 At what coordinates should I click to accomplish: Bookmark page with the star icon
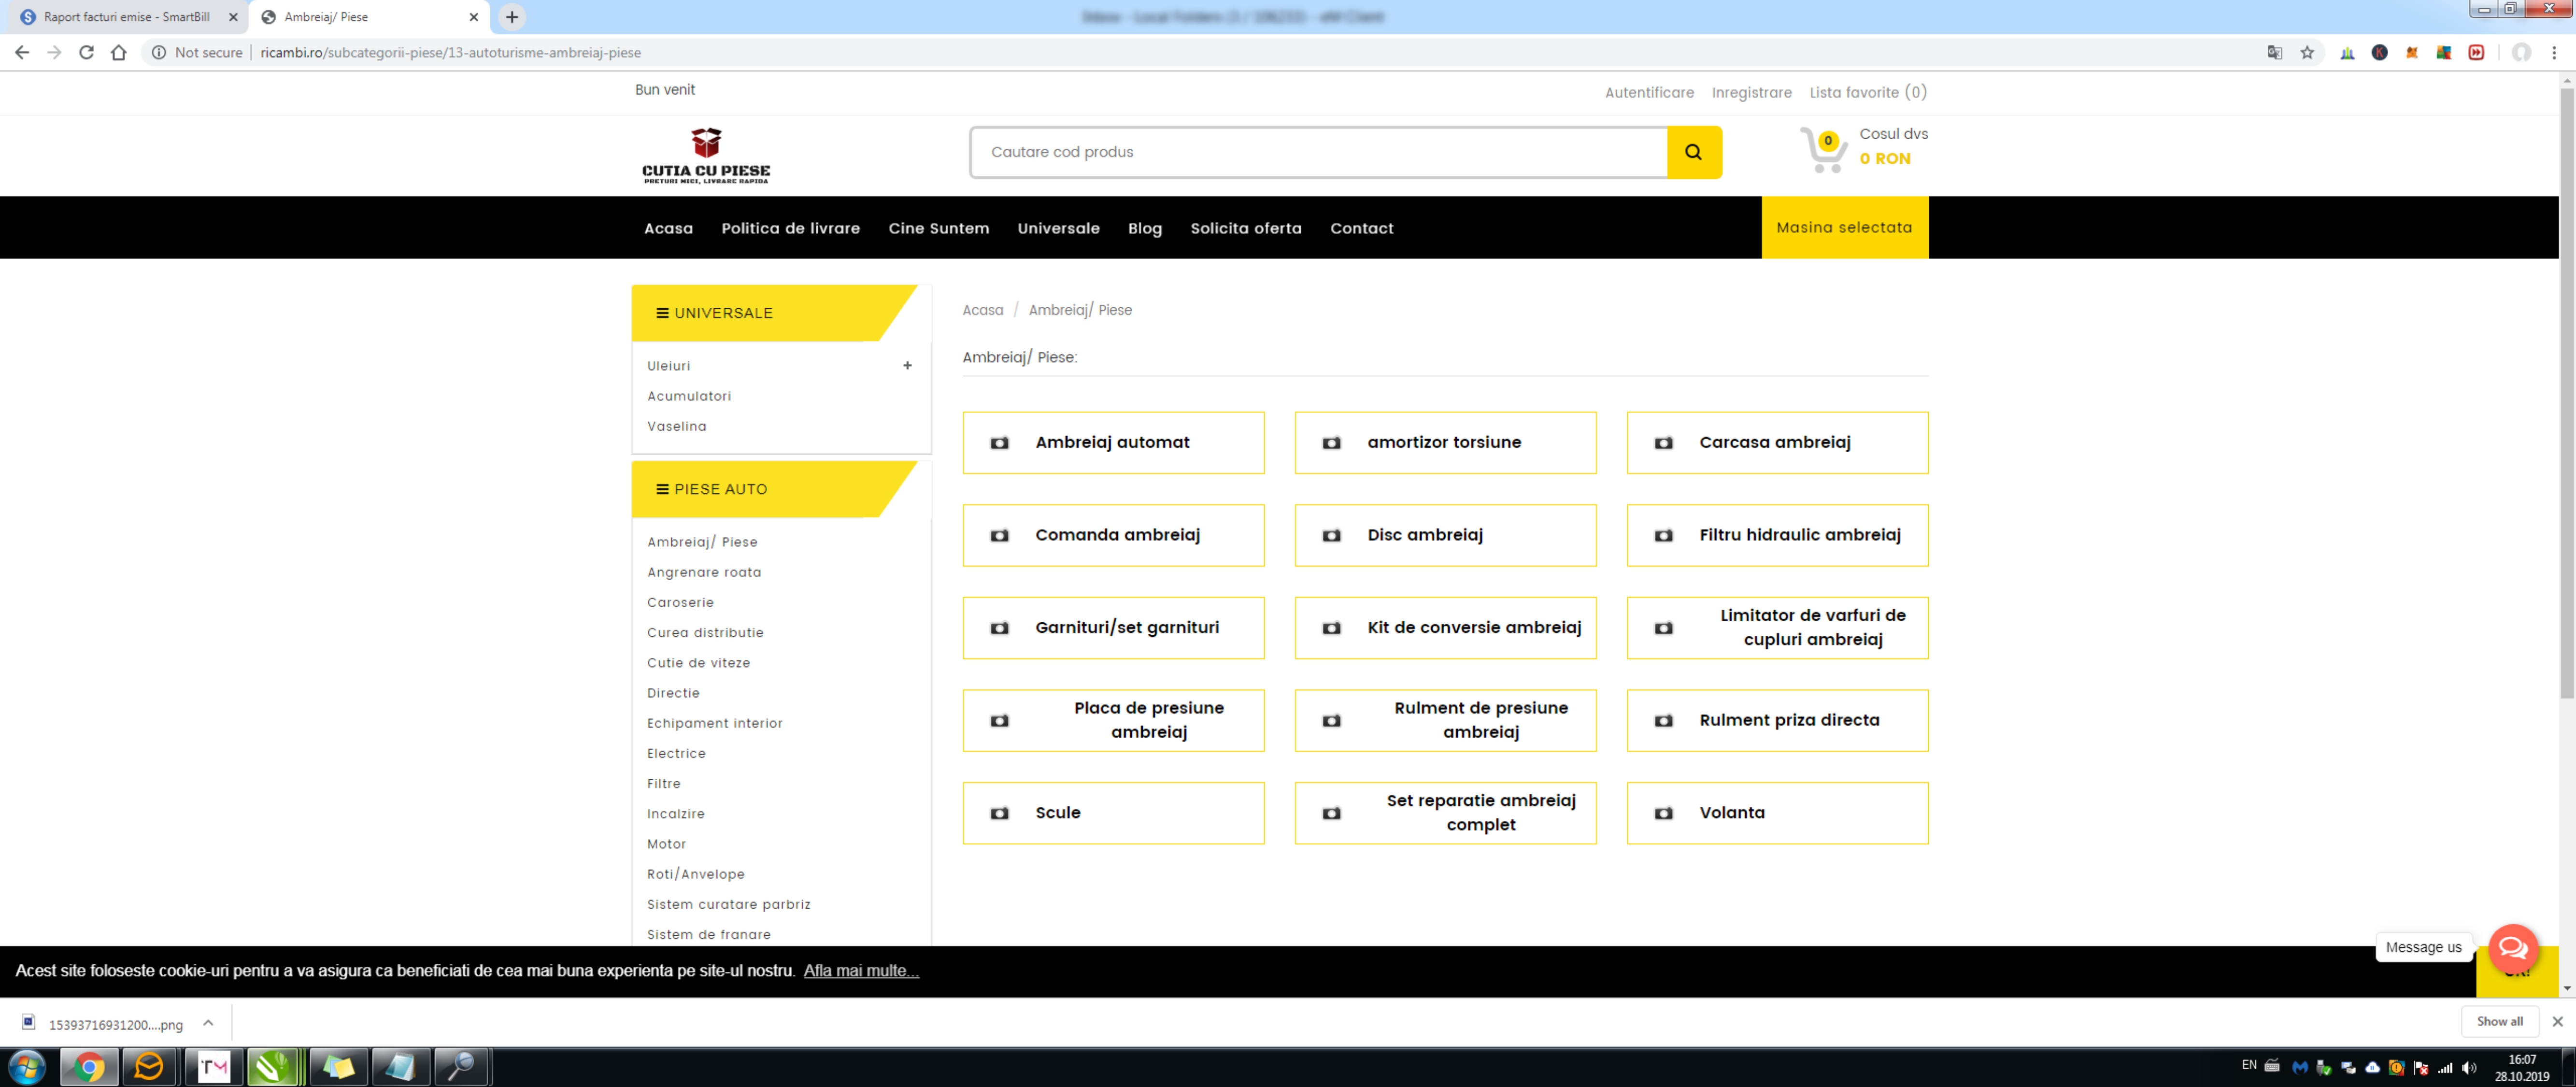(x=2307, y=52)
